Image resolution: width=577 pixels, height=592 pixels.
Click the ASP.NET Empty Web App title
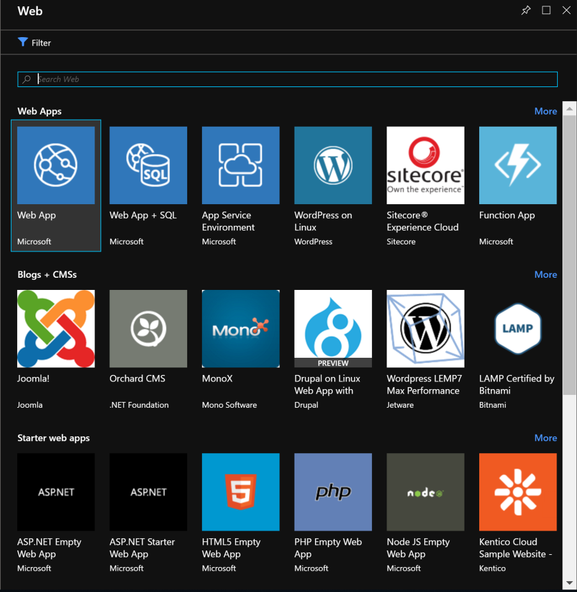[49, 548]
